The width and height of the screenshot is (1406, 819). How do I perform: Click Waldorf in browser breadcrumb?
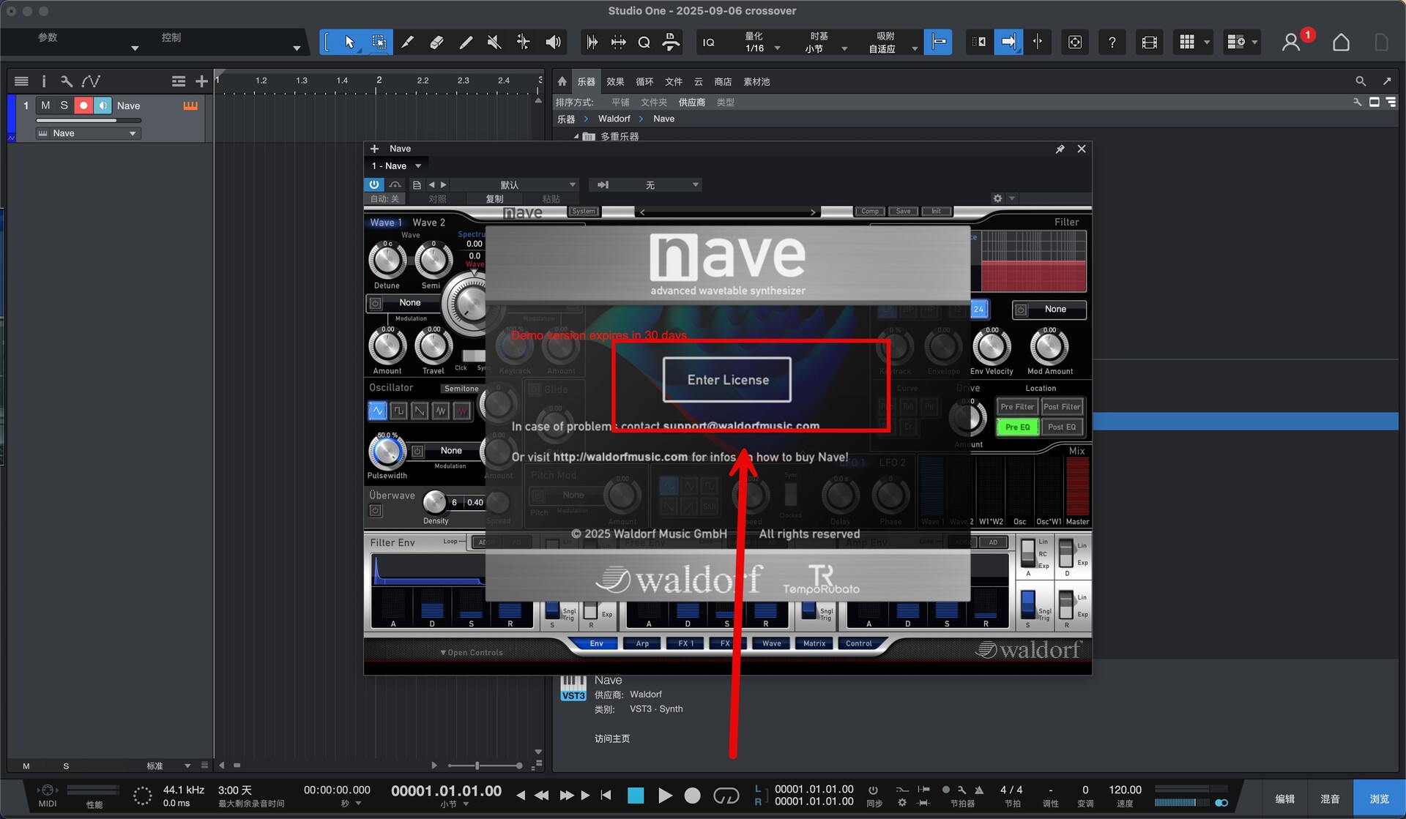614,119
